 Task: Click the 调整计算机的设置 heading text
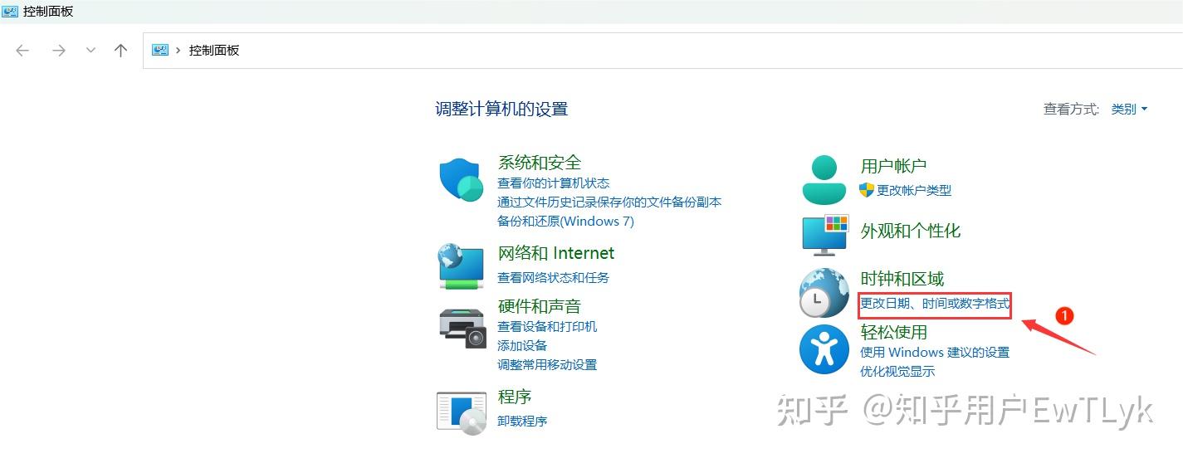[501, 109]
